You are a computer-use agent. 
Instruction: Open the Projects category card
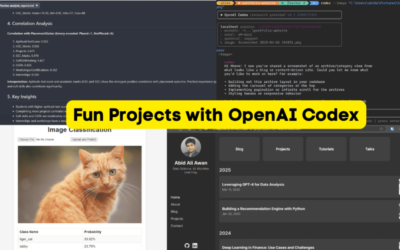tap(283, 149)
